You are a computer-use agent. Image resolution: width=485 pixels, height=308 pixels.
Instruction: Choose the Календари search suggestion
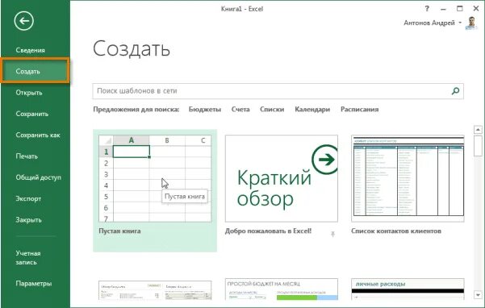click(x=312, y=110)
